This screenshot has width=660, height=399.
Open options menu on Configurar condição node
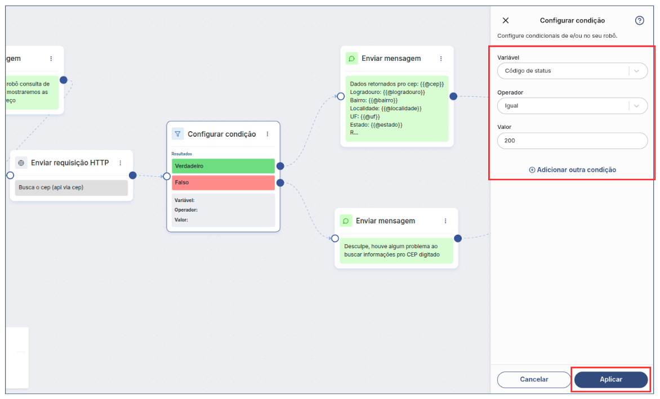[267, 134]
